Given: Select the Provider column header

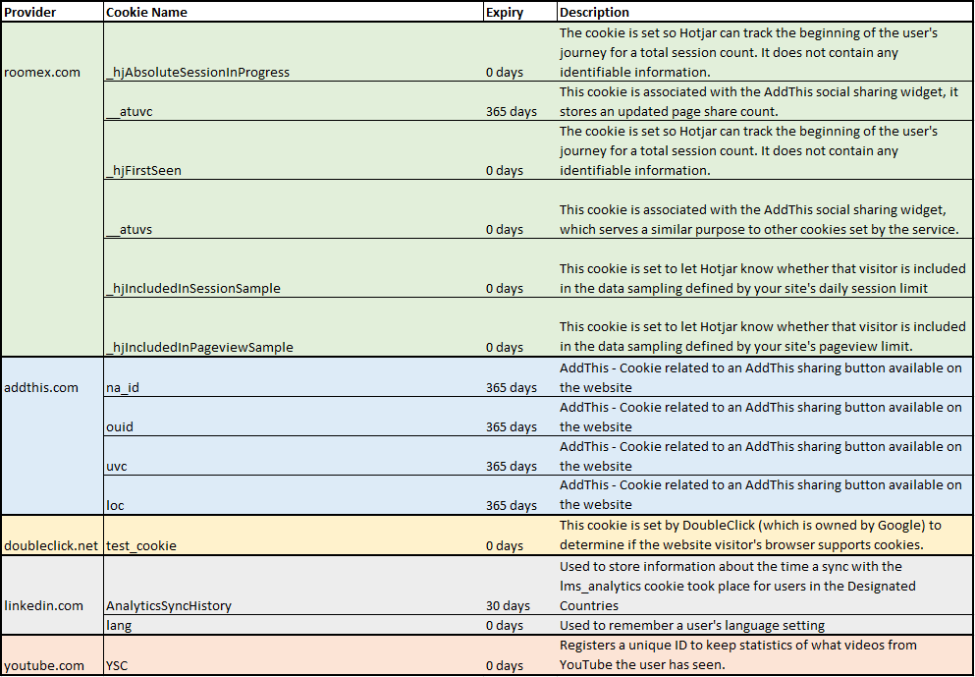Looking at the screenshot, I should 52,12.
